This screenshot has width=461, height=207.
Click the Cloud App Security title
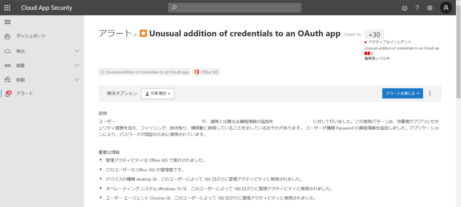46,8
